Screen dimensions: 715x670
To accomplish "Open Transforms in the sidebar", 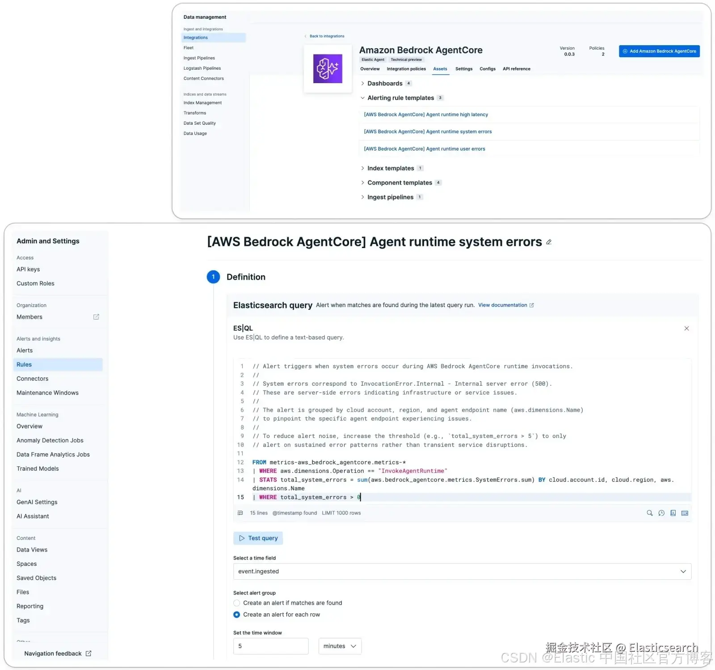I will [x=195, y=113].
